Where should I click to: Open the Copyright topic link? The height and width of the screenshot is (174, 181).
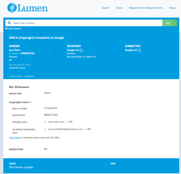coord(29,167)
